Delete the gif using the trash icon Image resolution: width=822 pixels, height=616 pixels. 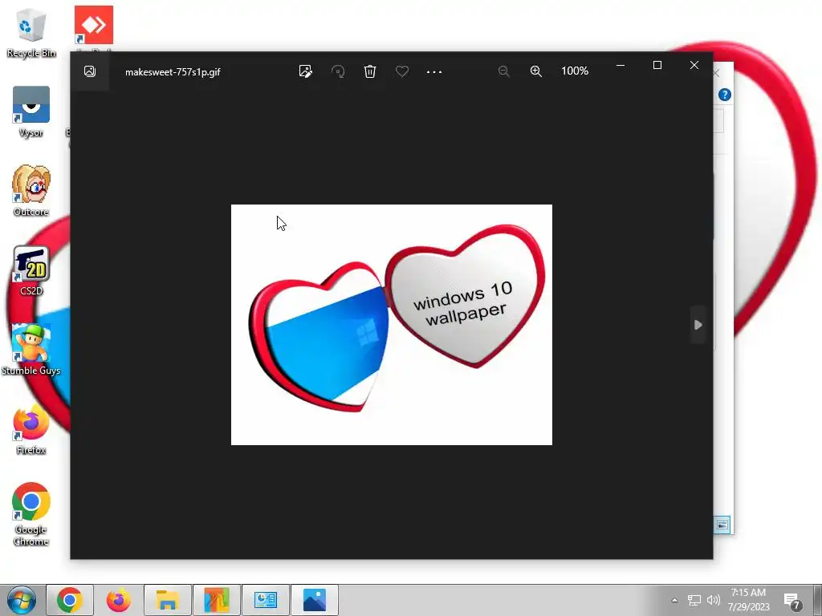[370, 71]
